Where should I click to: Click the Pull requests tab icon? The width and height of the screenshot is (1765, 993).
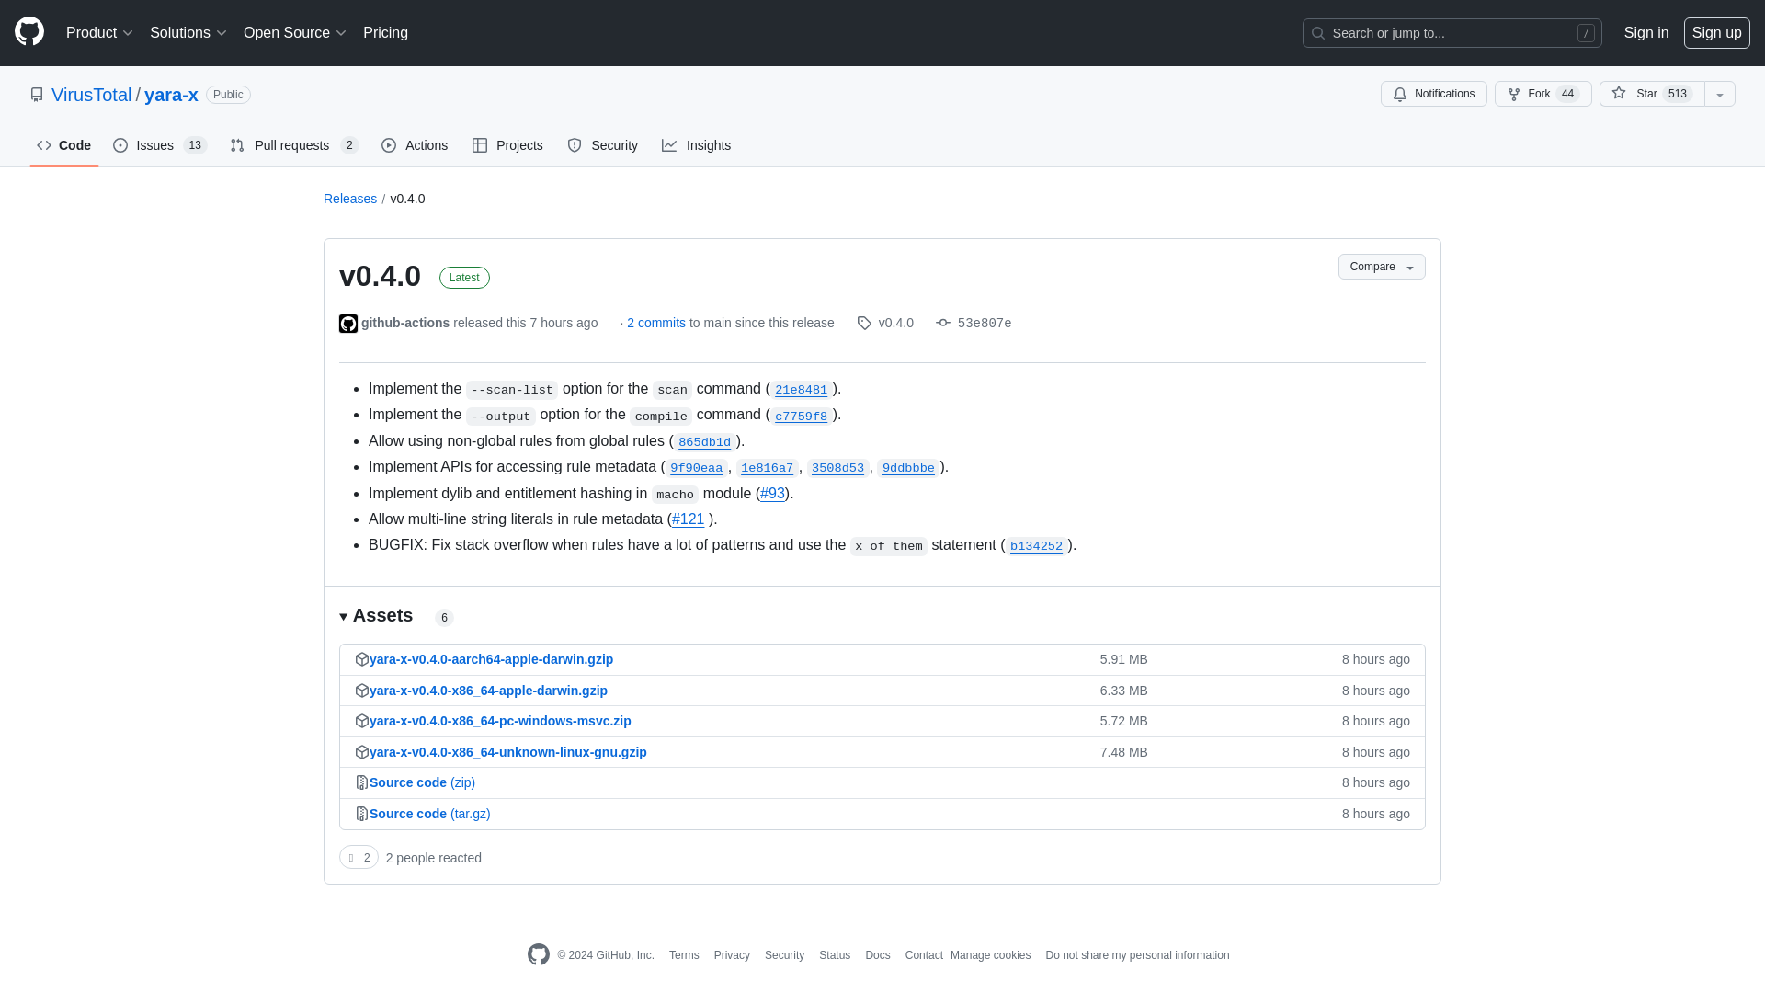click(x=237, y=145)
